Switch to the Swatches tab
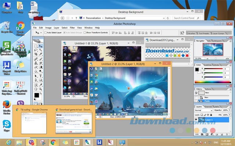 pyautogui.click(x=209, y=65)
